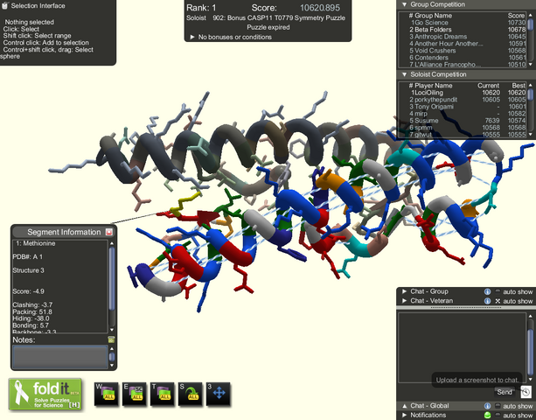
Task: Close the Segment Information panel
Action: point(109,232)
